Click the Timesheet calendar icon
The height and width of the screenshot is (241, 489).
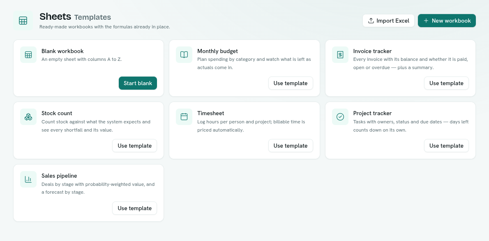click(x=184, y=117)
